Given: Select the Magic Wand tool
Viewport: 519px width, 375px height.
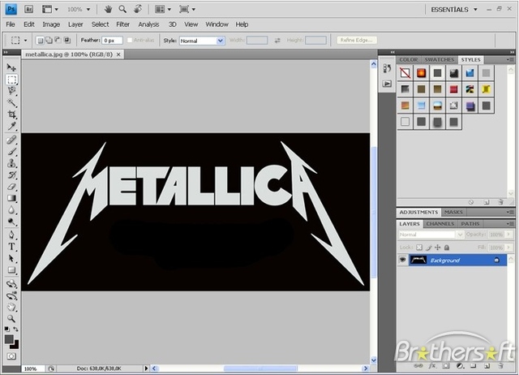Looking at the screenshot, I should click(x=11, y=103).
